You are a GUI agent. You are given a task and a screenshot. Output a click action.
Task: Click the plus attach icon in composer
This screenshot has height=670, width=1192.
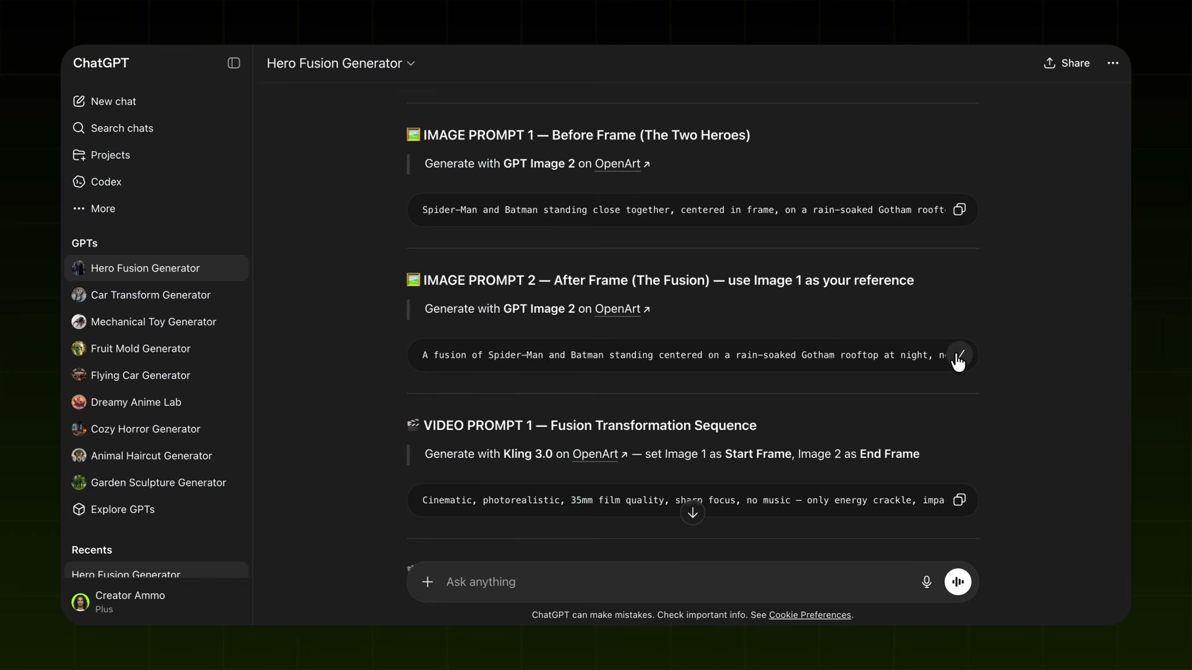tap(428, 582)
